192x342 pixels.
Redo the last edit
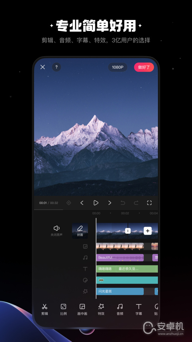point(136,203)
